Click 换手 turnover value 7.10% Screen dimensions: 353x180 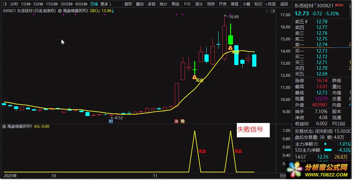(321, 112)
